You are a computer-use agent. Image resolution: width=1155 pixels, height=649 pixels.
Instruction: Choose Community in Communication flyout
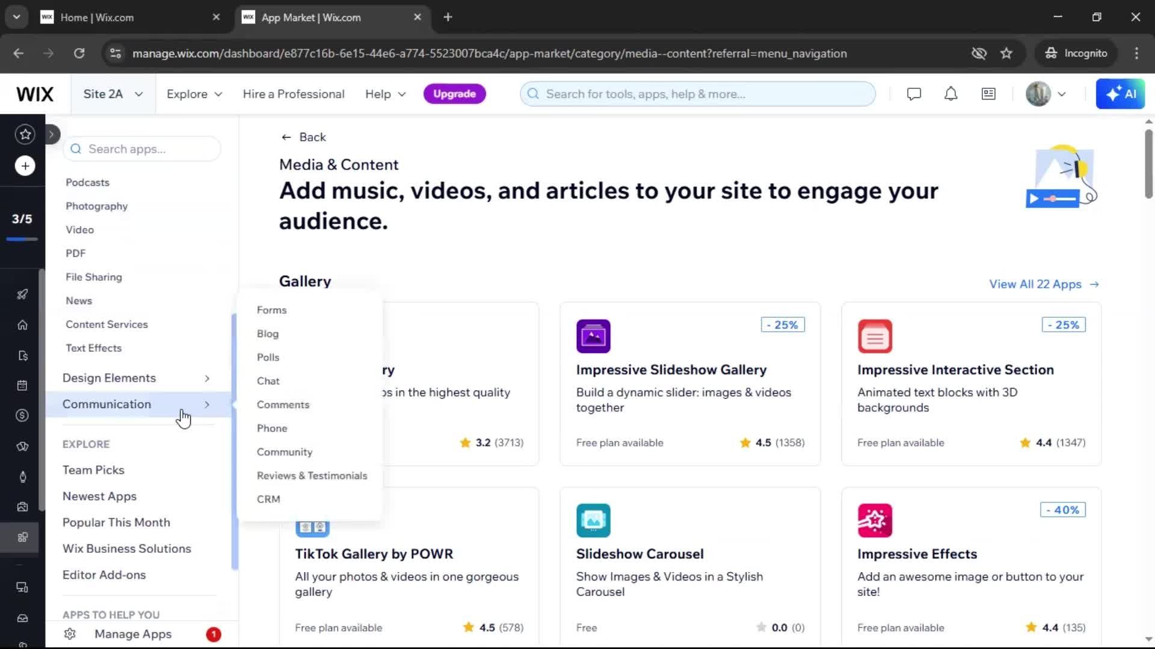pos(285,452)
